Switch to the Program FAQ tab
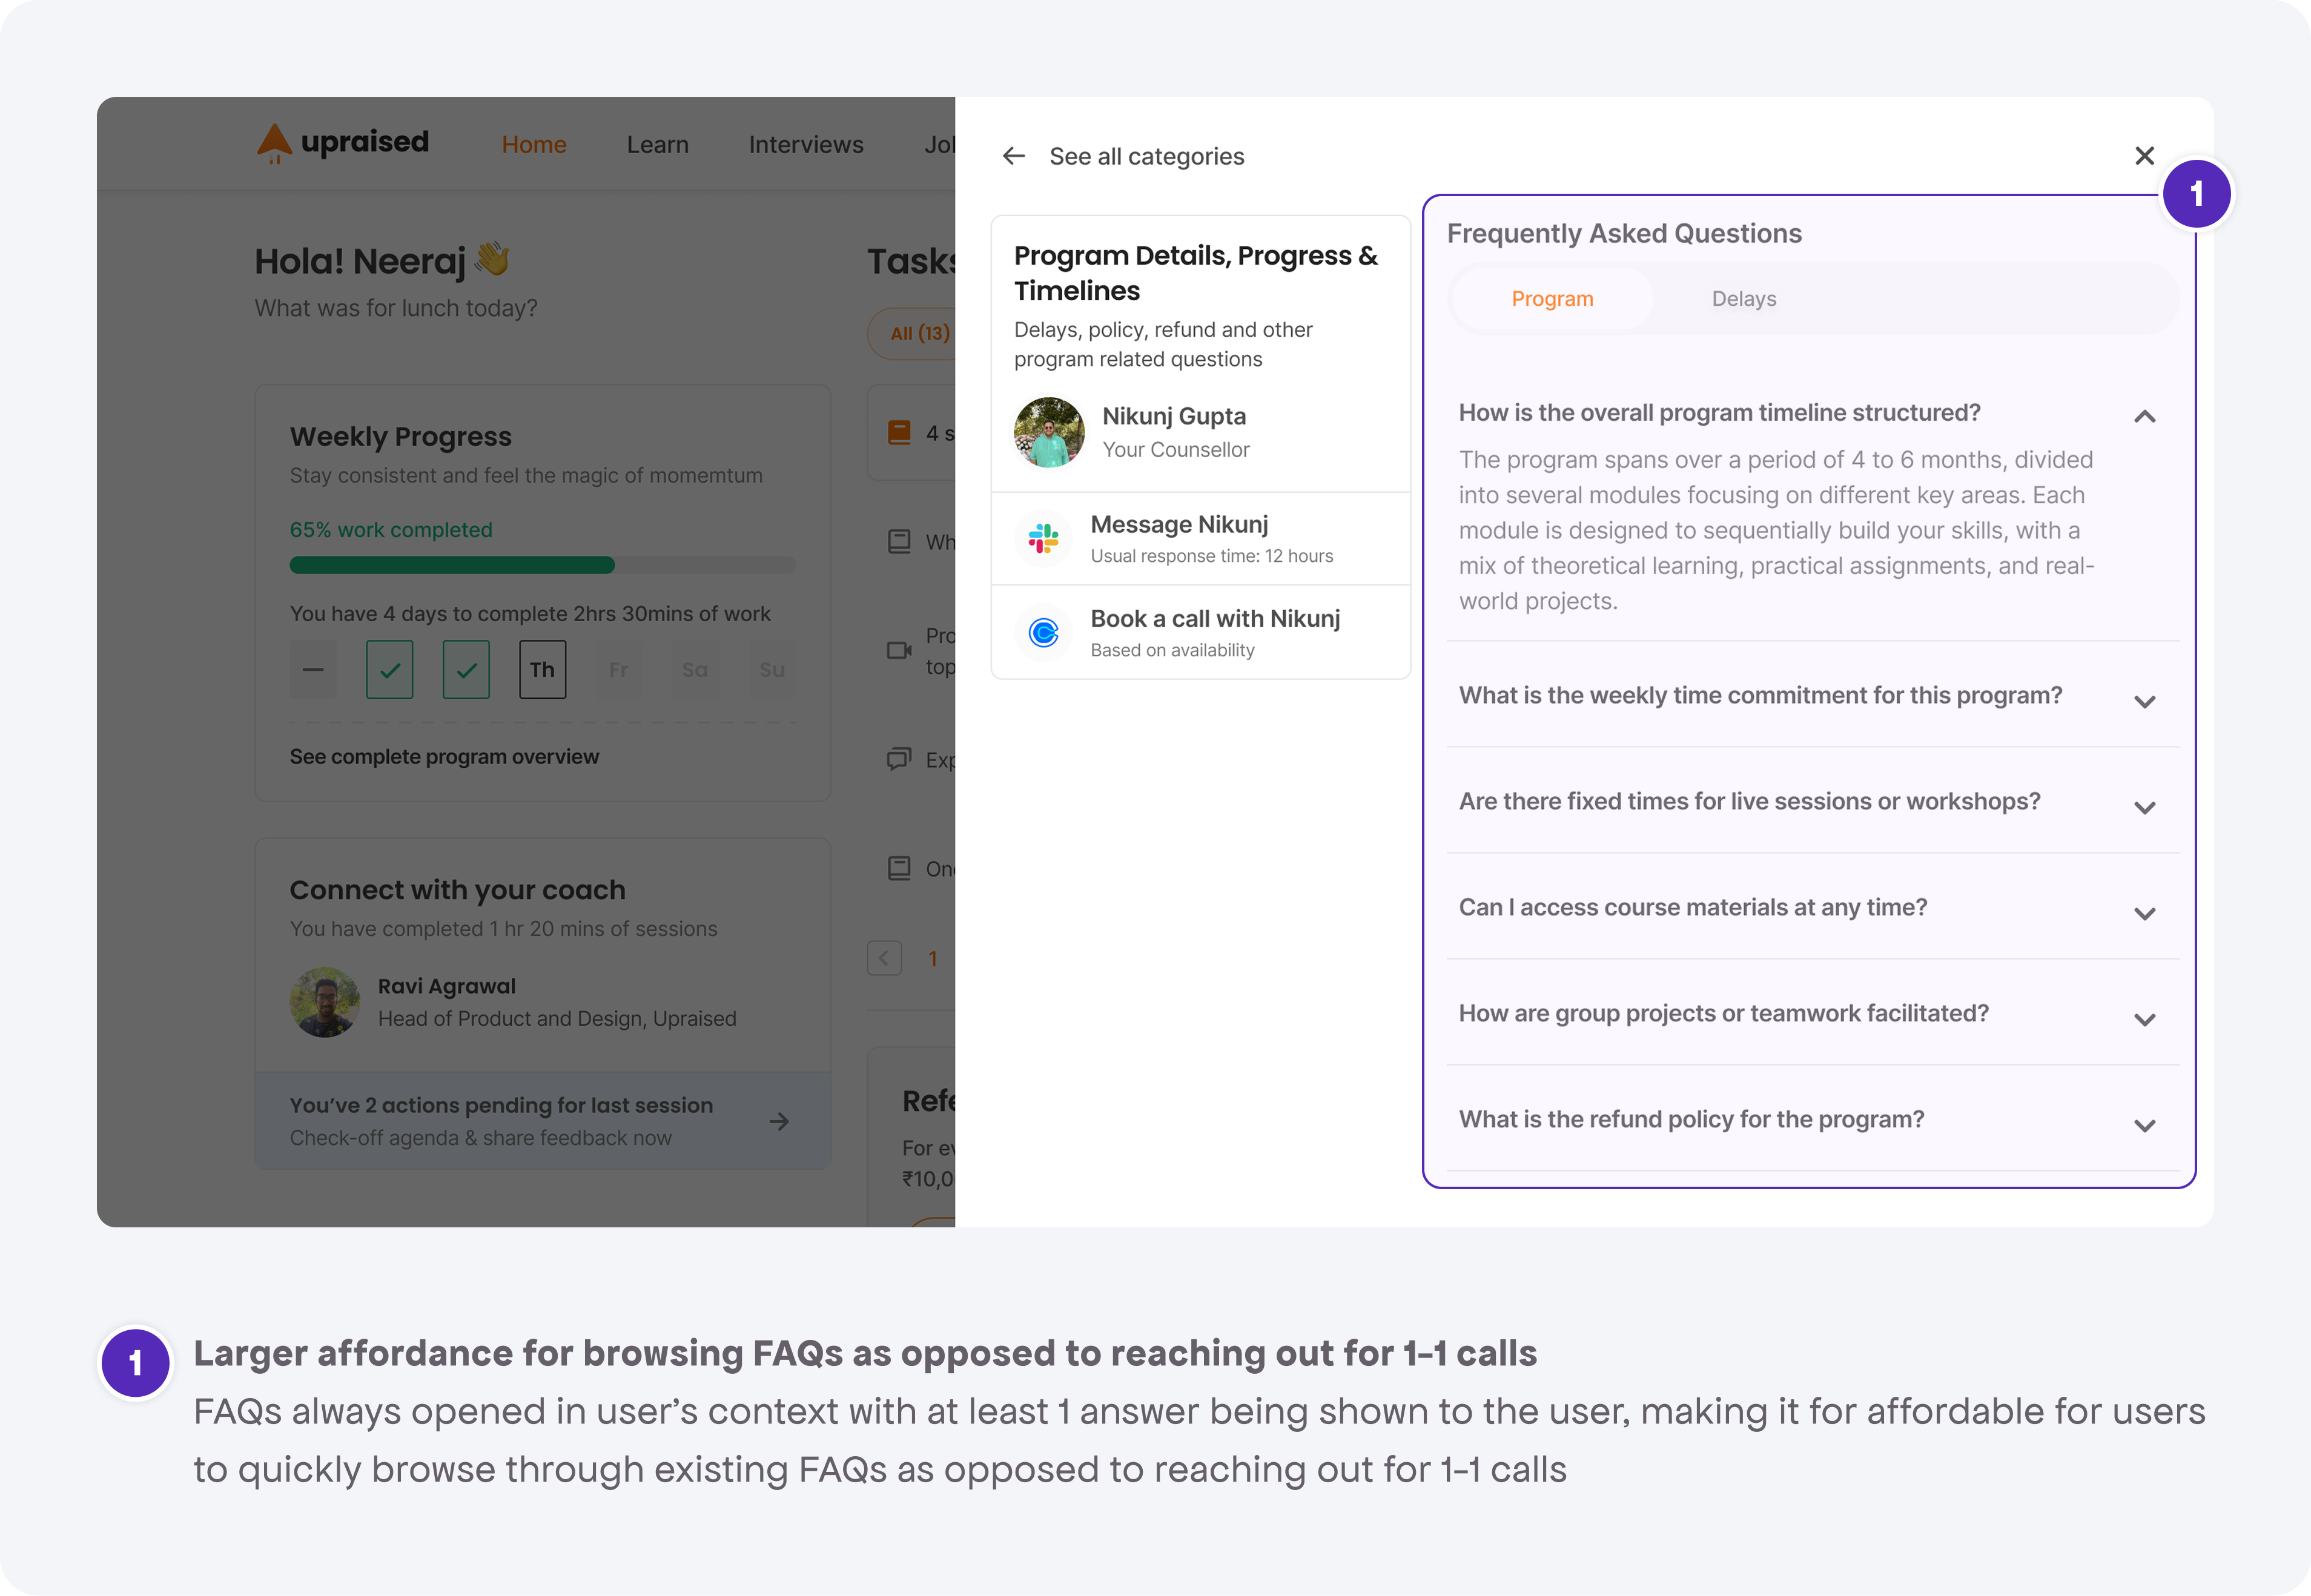This screenshot has height=1596, width=2311. (x=1552, y=299)
